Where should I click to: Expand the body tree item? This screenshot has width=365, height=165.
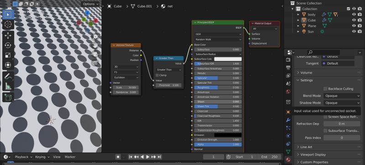pos(298,15)
